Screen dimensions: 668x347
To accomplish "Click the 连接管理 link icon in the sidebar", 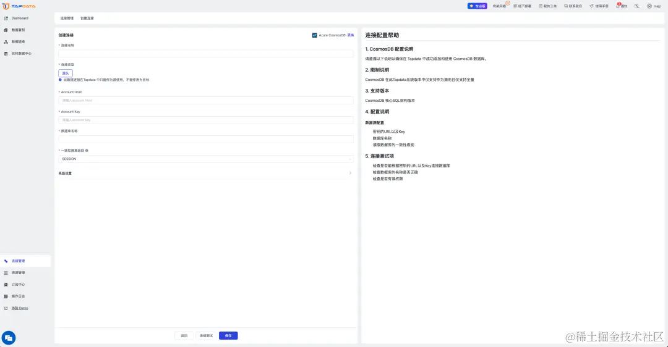I will 6,261.
